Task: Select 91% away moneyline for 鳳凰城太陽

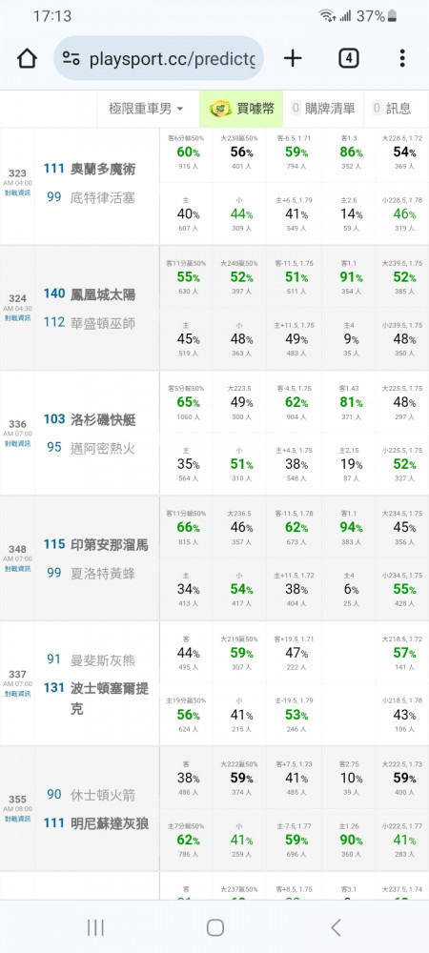Action: click(349, 276)
